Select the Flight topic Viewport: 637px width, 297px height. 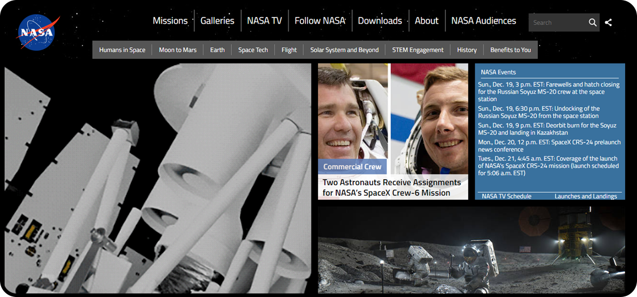289,50
